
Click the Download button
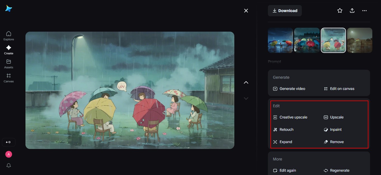point(285,11)
